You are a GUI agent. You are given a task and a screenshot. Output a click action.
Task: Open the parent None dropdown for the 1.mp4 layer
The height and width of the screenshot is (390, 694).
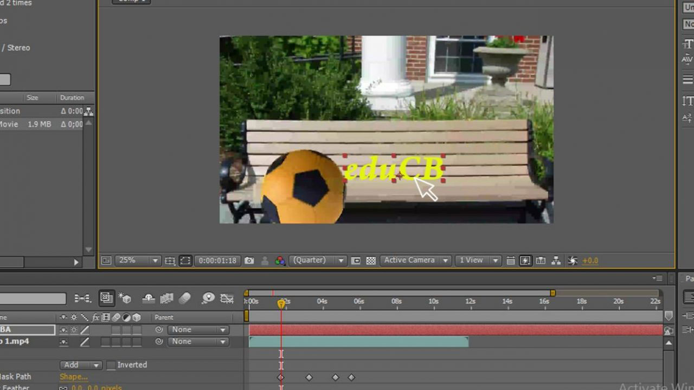click(x=198, y=342)
